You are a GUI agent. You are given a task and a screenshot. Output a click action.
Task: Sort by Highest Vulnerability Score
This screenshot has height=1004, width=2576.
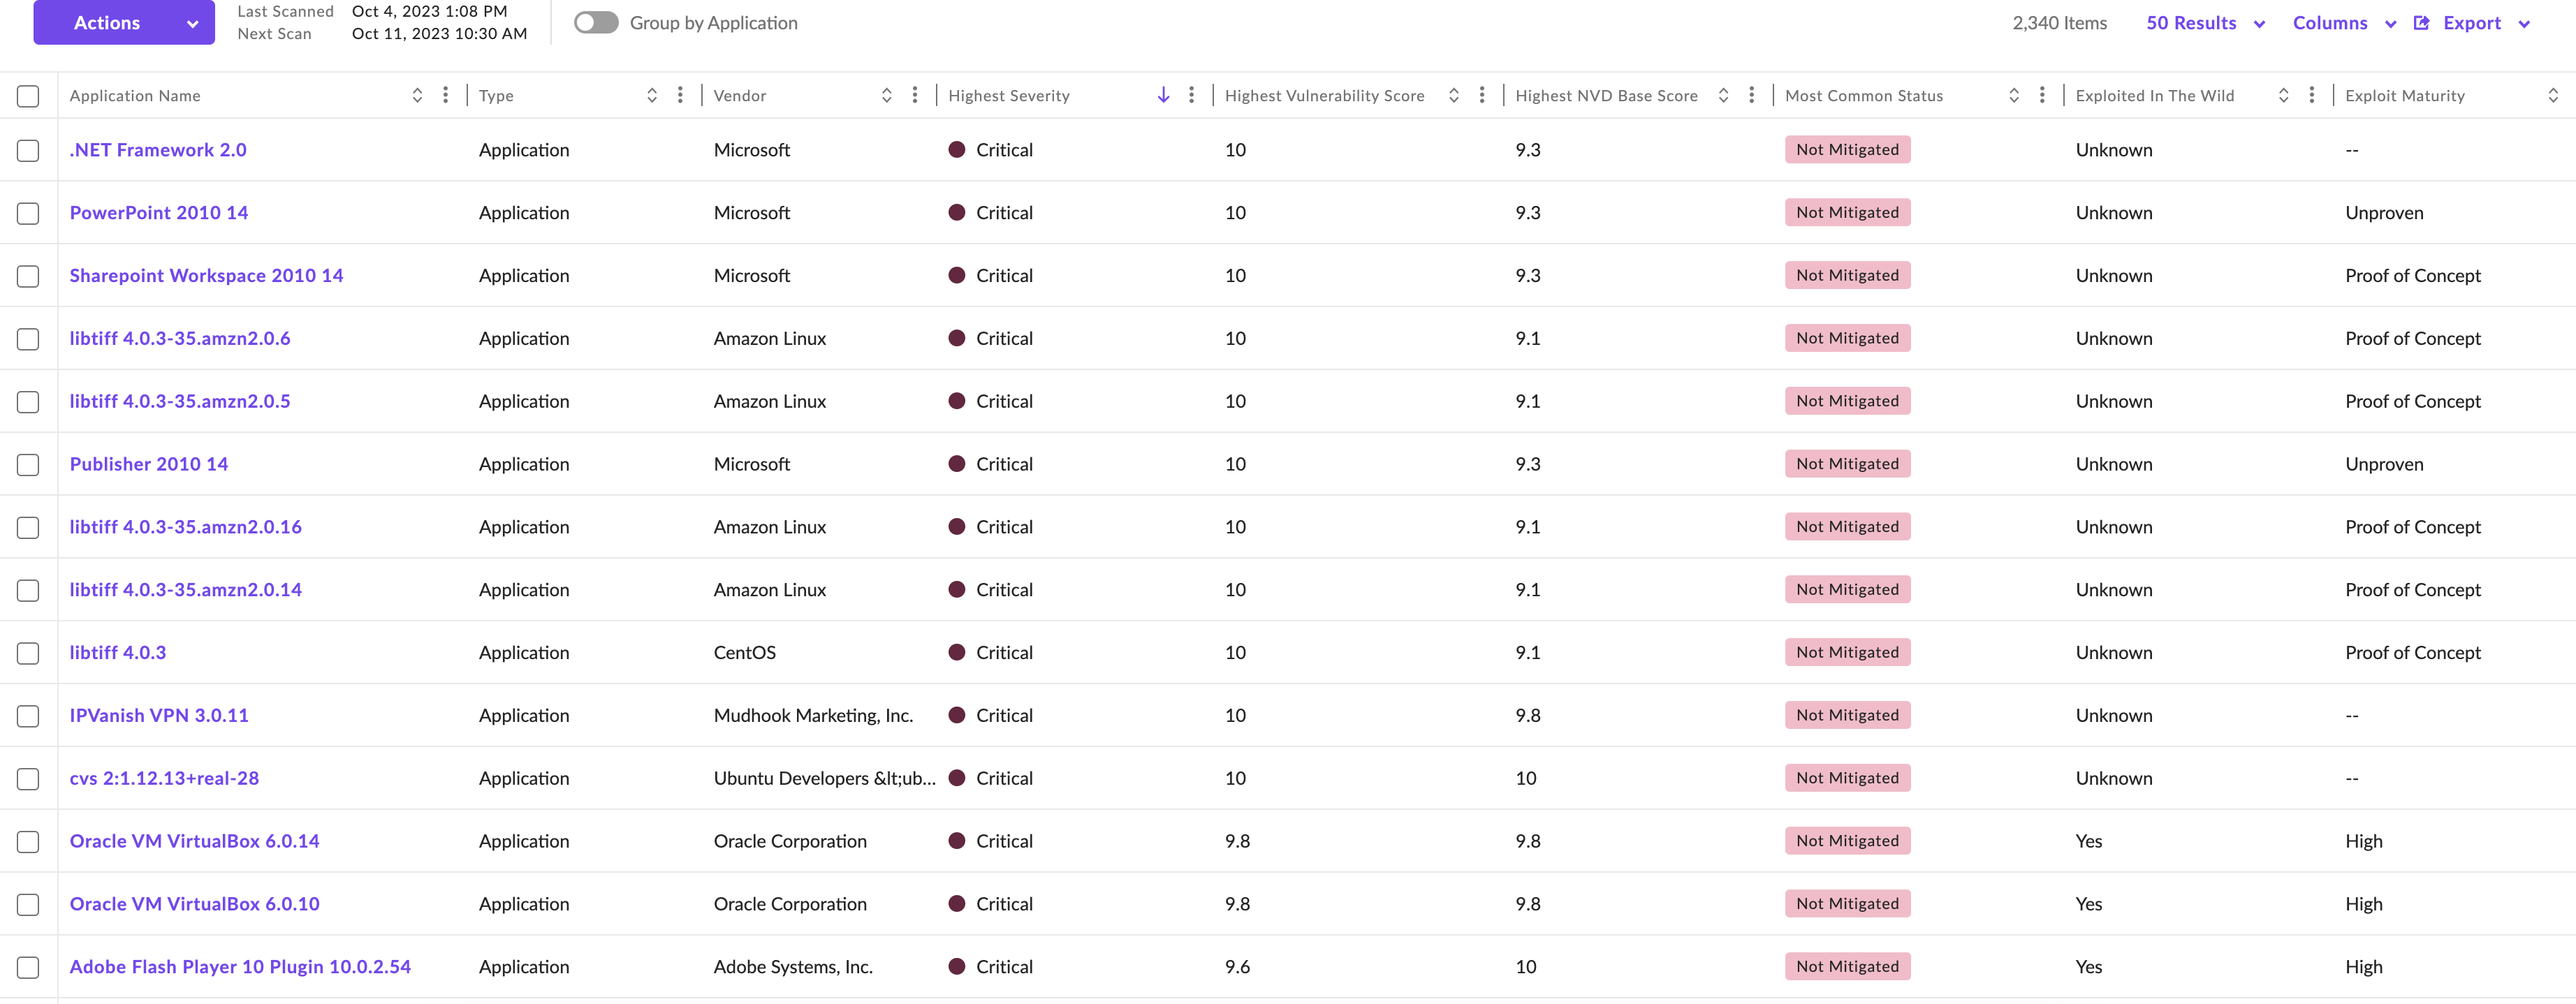coord(1454,96)
